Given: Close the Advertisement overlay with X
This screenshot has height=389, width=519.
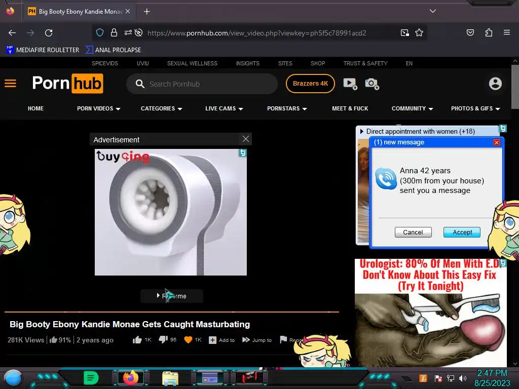Looking at the screenshot, I should 246,139.
